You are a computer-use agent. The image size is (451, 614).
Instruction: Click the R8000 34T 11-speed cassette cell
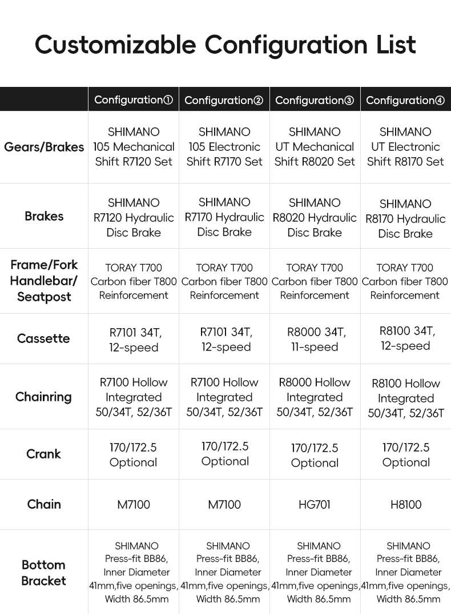coord(315,339)
